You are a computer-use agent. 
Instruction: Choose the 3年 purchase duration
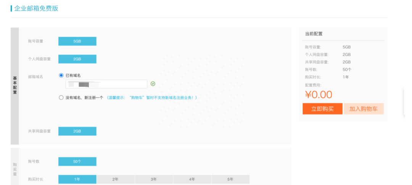154,179
